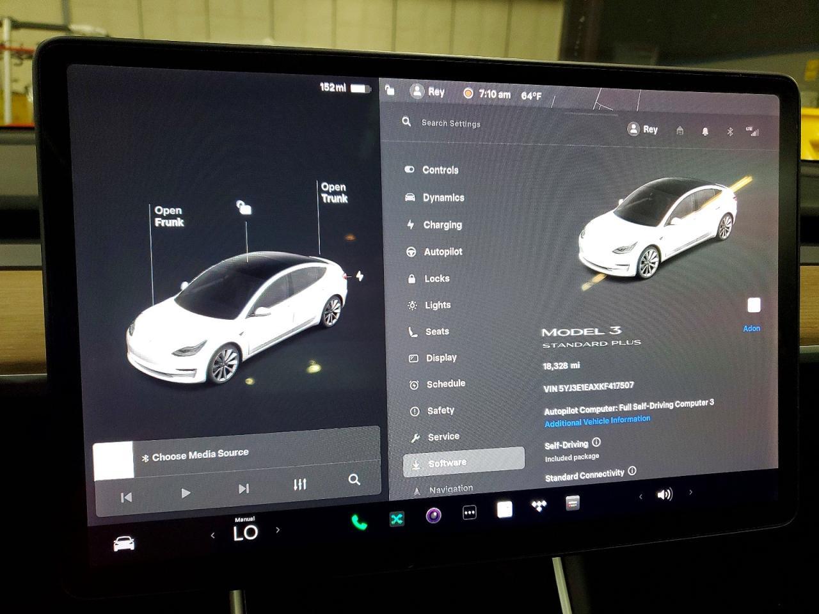Viewport: 819px width, 614px height.
Task: Open the Seats settings
Action: pos(429,331)
